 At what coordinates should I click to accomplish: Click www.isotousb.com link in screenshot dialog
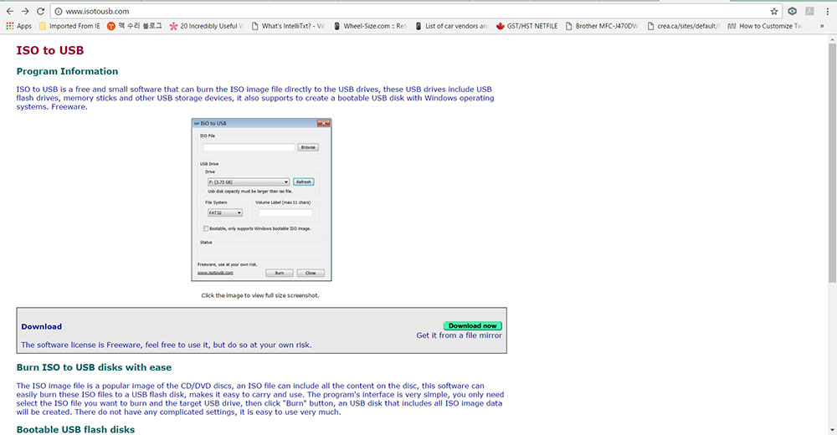[215, 273]
